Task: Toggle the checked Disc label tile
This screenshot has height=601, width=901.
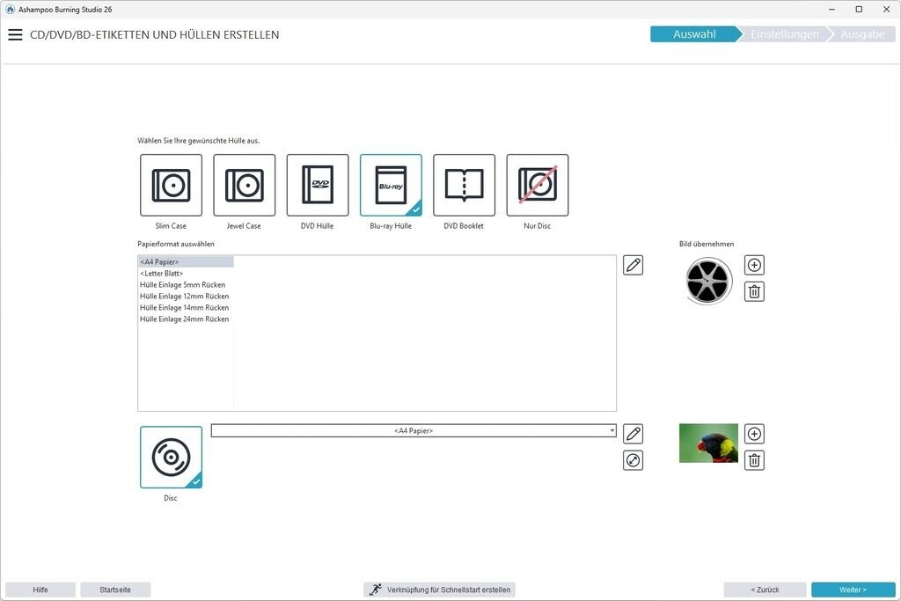Action: (171, 457)
